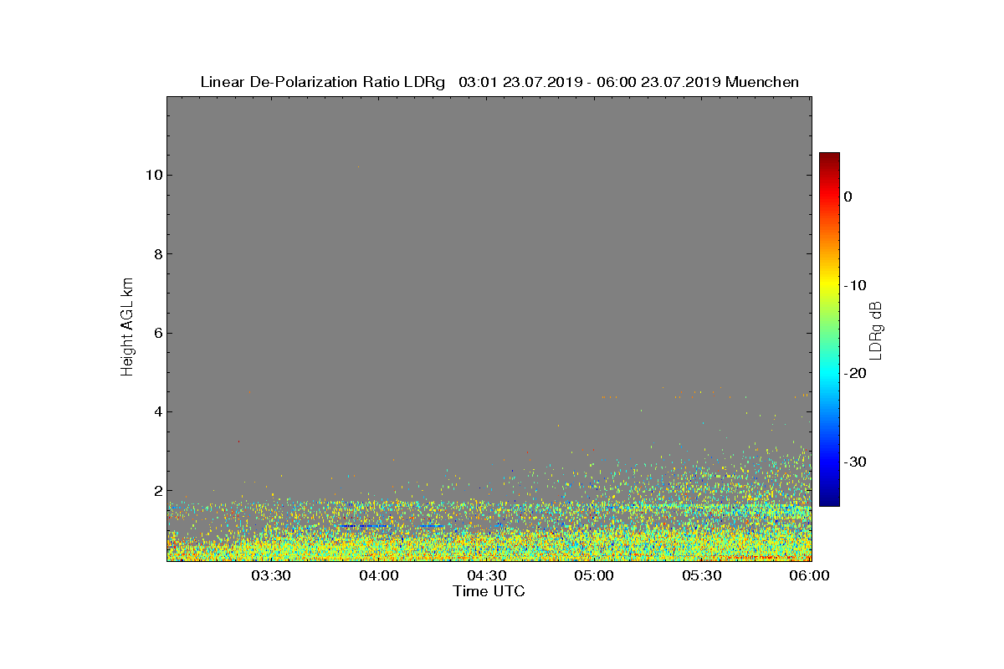Click the 4 km height tick label

click(x=156, y=411)
